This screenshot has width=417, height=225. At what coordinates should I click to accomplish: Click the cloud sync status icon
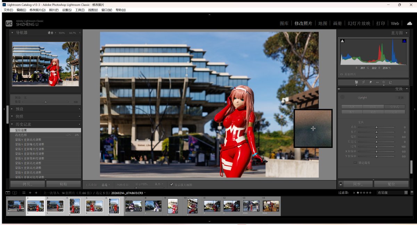(x=409, y=23)
